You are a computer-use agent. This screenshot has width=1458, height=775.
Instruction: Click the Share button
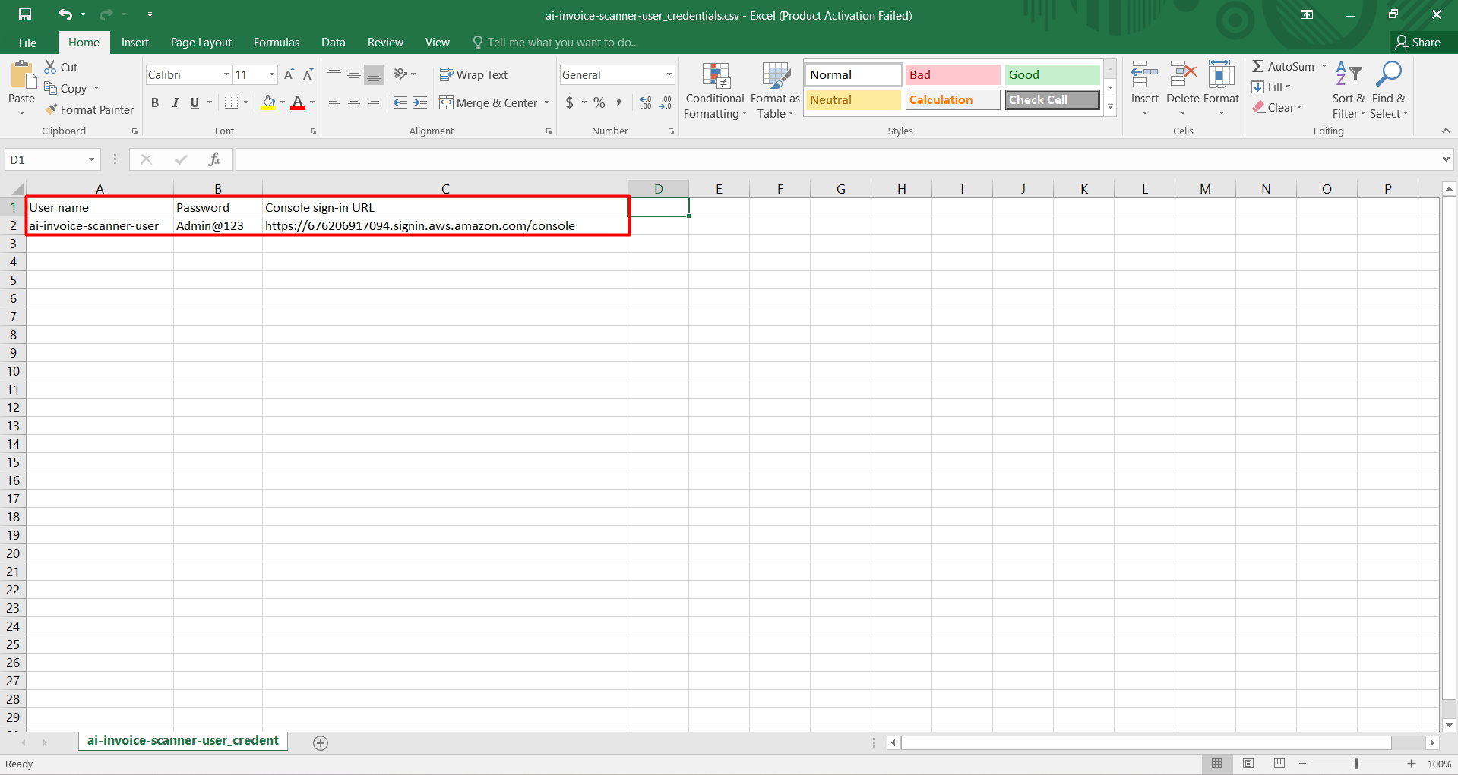pos(1418,43)
